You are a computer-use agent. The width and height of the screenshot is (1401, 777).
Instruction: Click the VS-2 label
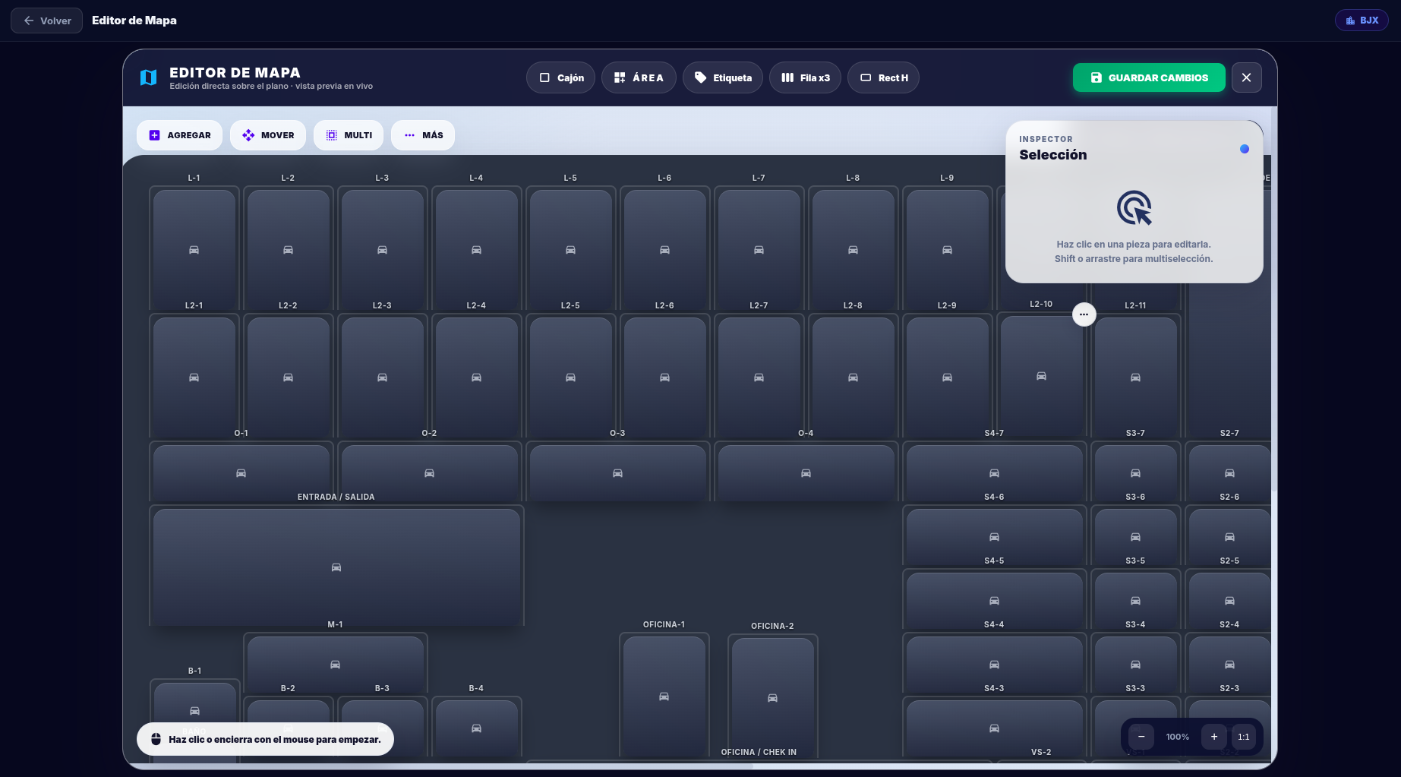[1041, 752]
